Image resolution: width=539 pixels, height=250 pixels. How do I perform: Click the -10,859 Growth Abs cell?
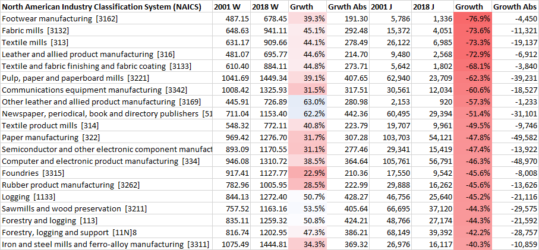point(515,244)
